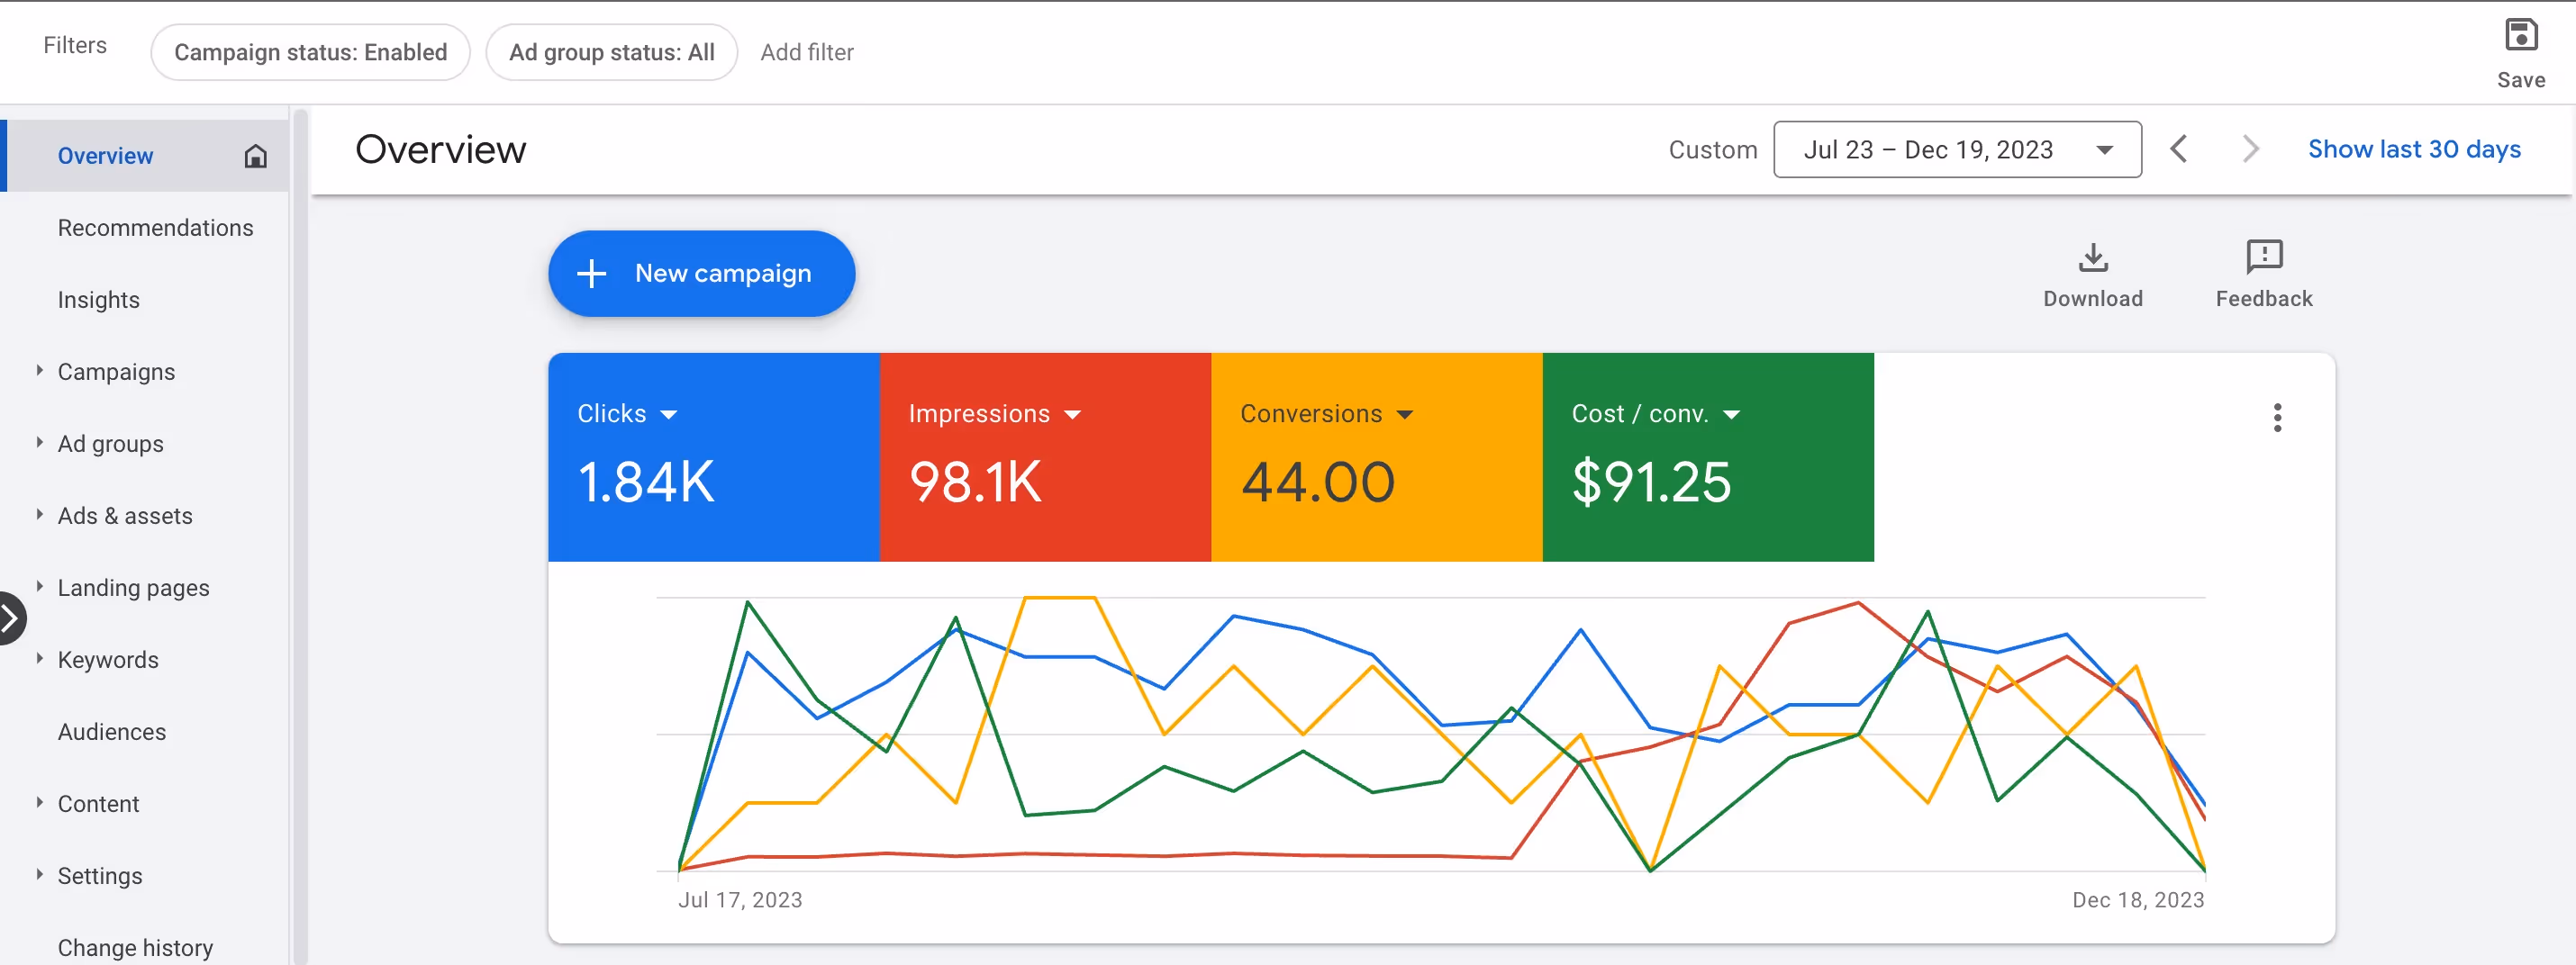Open the Clicks metric dropdown
The height and width of the screenshot is (965, 2576).
[x=669, y=415]
